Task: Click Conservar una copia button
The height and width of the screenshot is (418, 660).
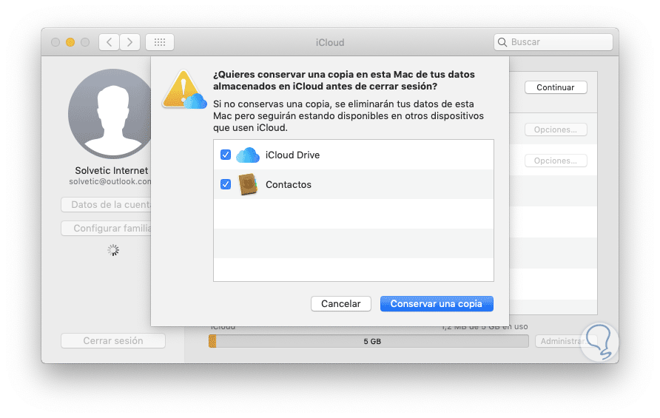Action: (437, 304)
